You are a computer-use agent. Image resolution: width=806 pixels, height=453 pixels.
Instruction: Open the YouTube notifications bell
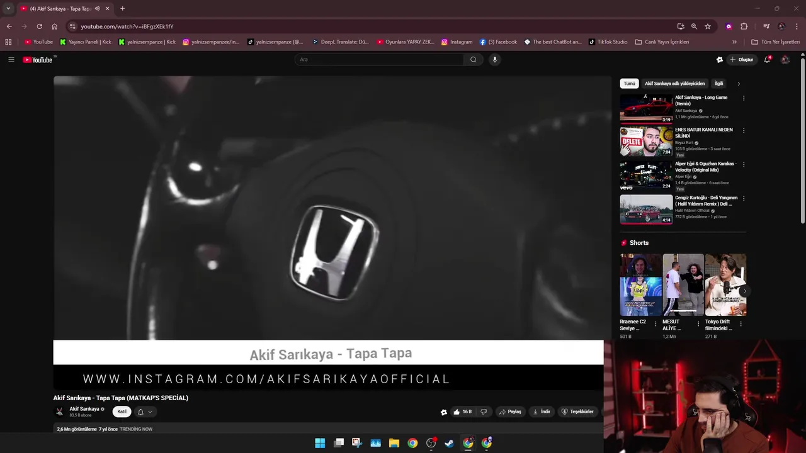(767, 60)
